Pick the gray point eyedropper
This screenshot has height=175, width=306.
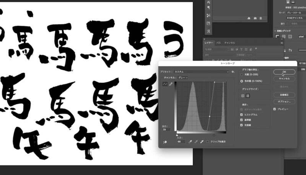(x=196, y=142)
